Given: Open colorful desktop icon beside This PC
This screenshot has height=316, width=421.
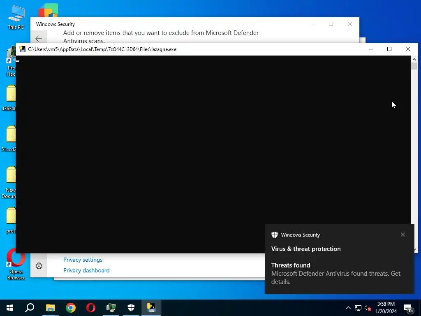Looking at the screenshot, I should tap(48, 10).
